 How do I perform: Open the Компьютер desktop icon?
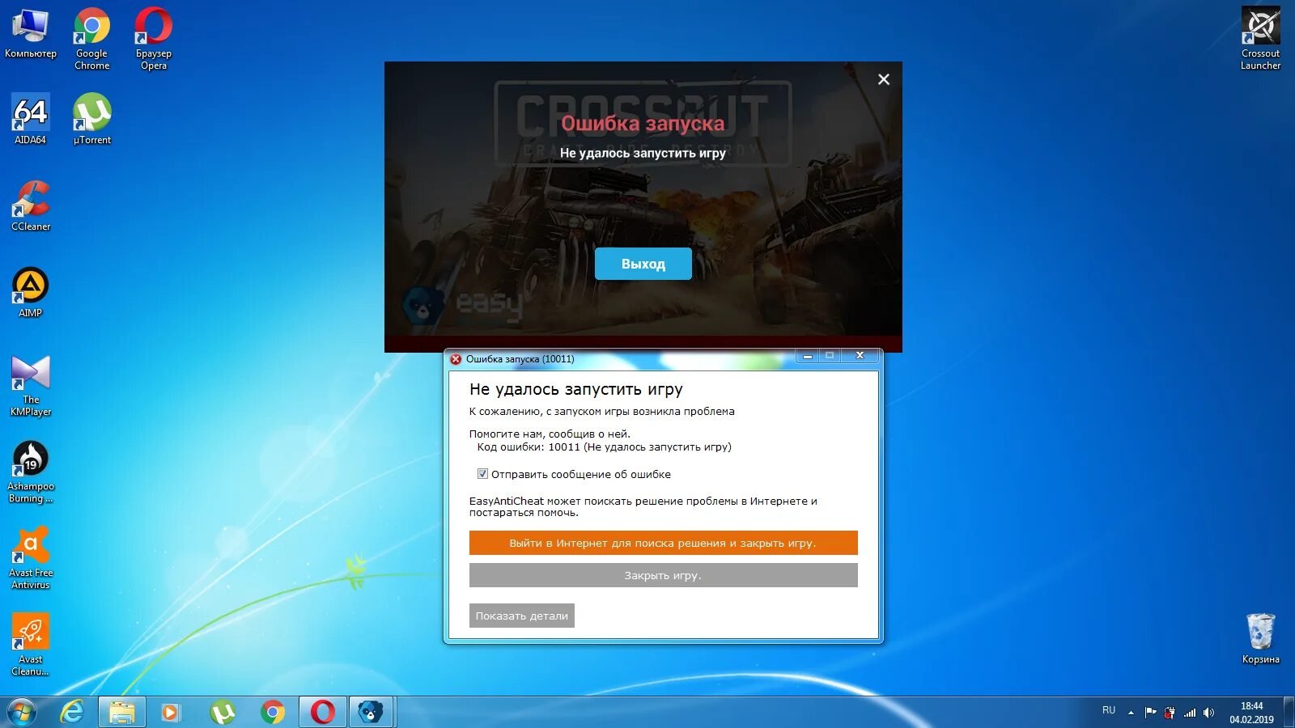coord(31,33)
